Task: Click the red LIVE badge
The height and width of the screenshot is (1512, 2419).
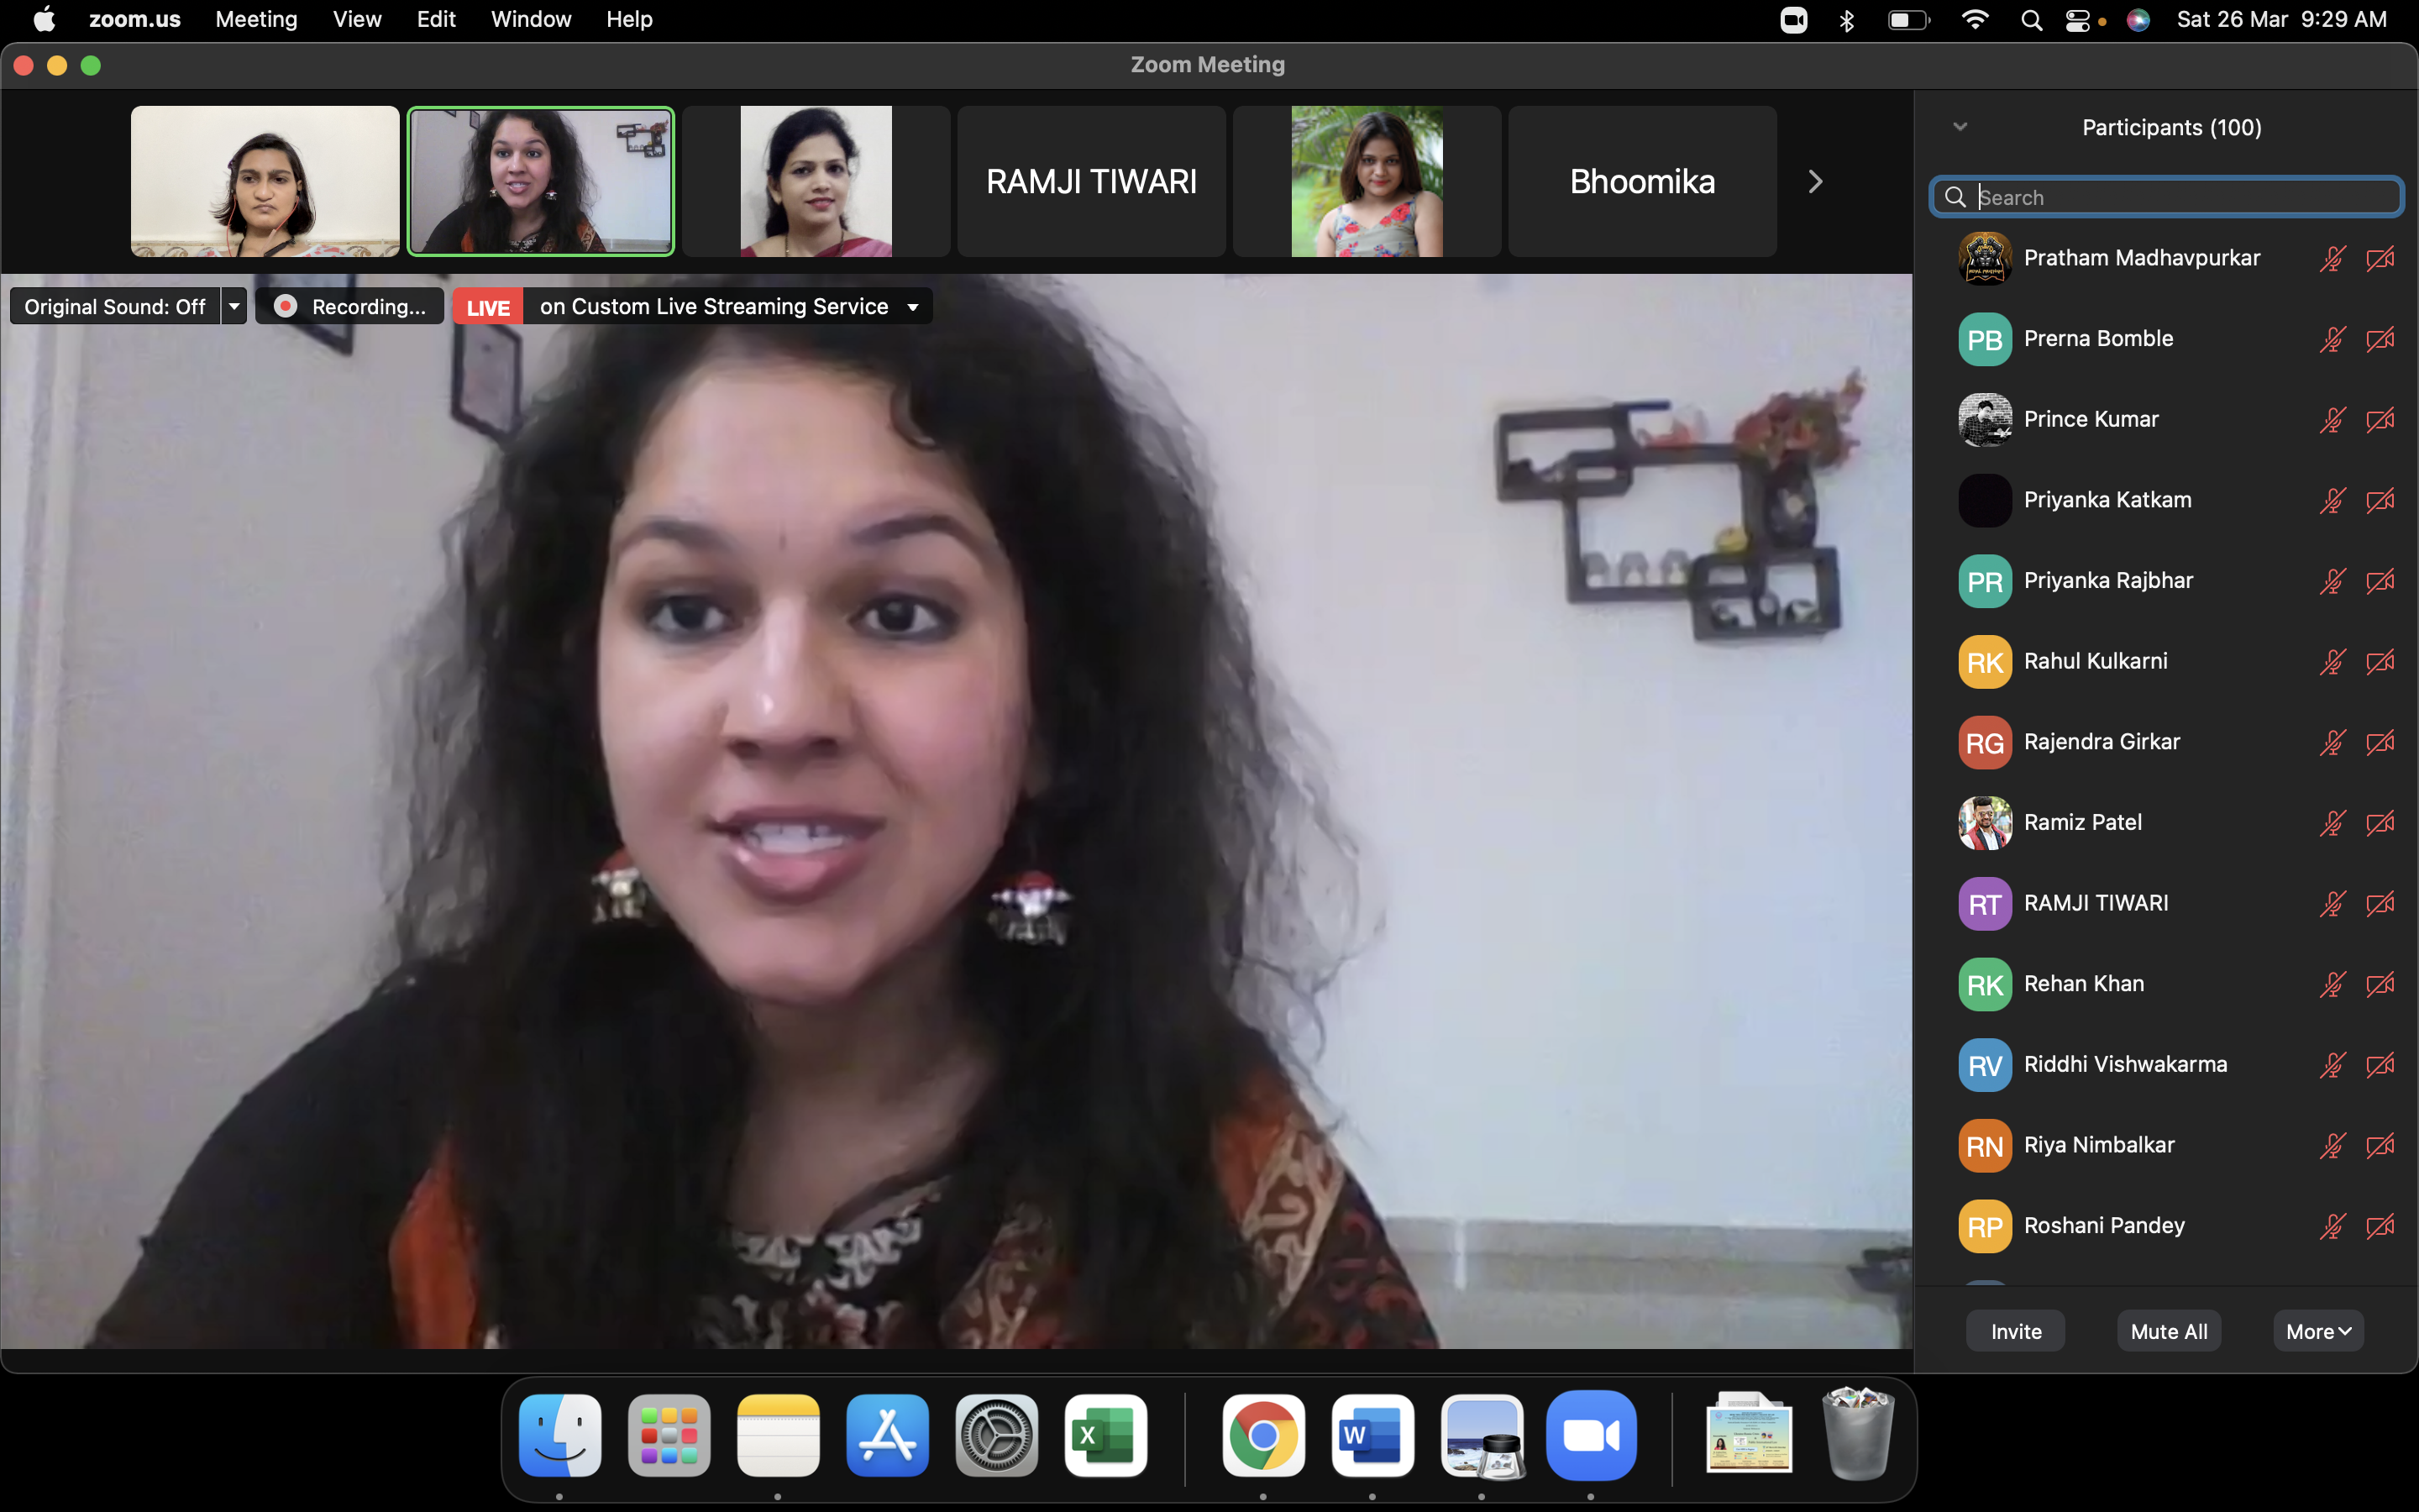Action: (x=488, y=307)
